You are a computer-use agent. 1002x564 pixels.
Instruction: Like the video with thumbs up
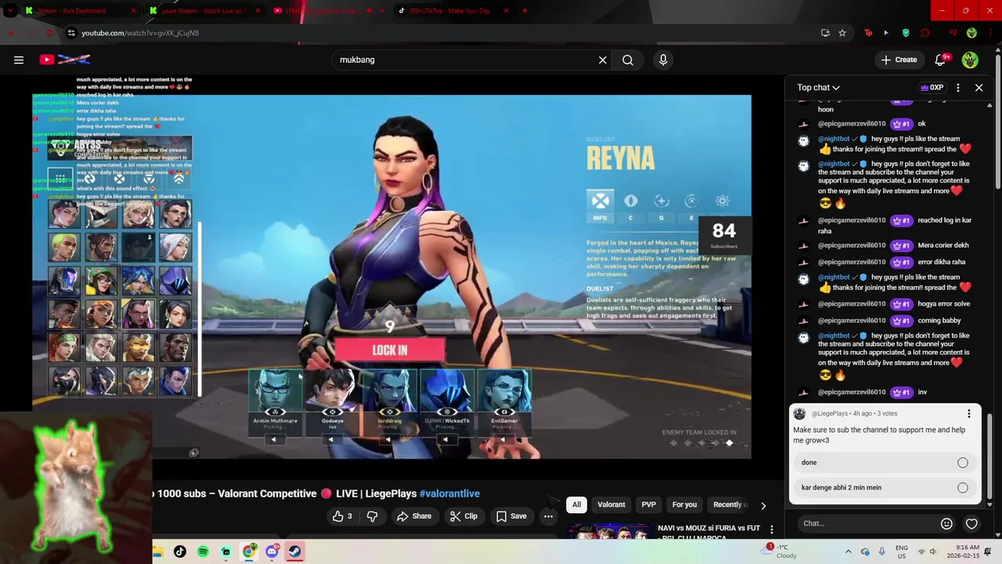coord(341,516)
